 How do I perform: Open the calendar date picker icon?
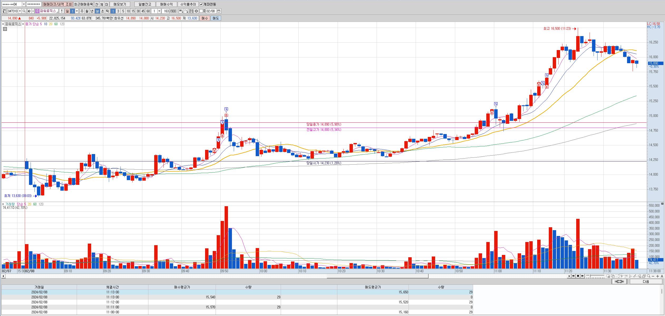pyautogui.click(x=219, y=11)
